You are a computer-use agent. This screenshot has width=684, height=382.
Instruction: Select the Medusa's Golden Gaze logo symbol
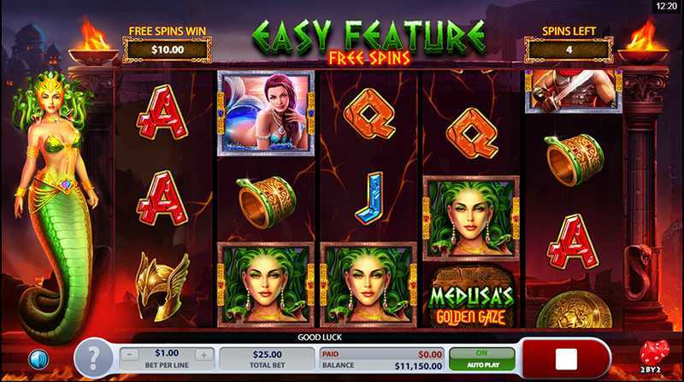coord(471,295)
